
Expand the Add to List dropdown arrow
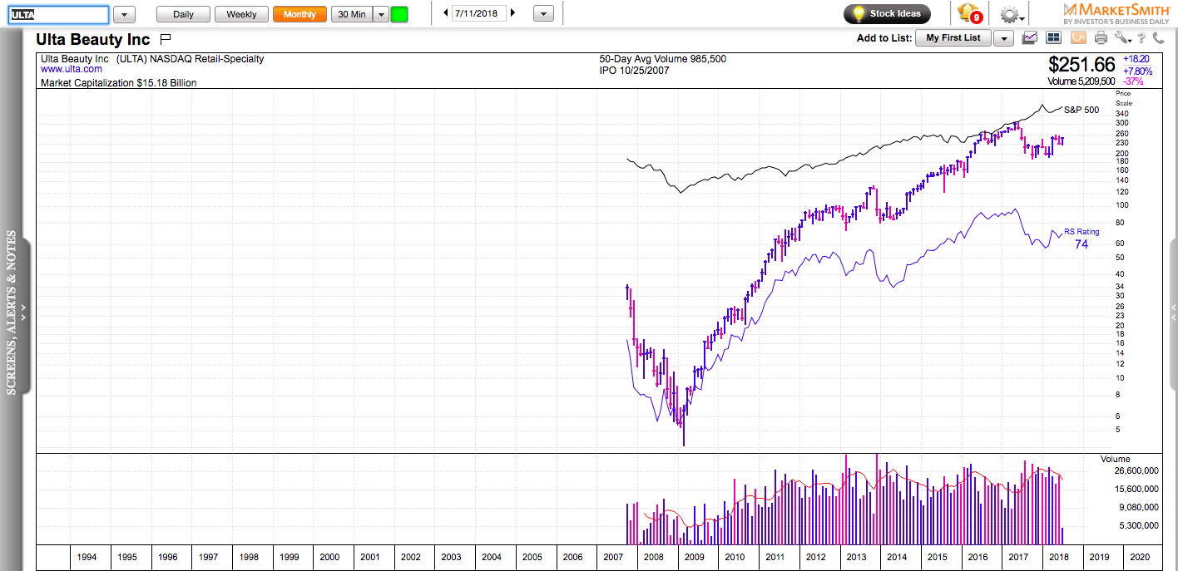click(x=1003, y=38)
